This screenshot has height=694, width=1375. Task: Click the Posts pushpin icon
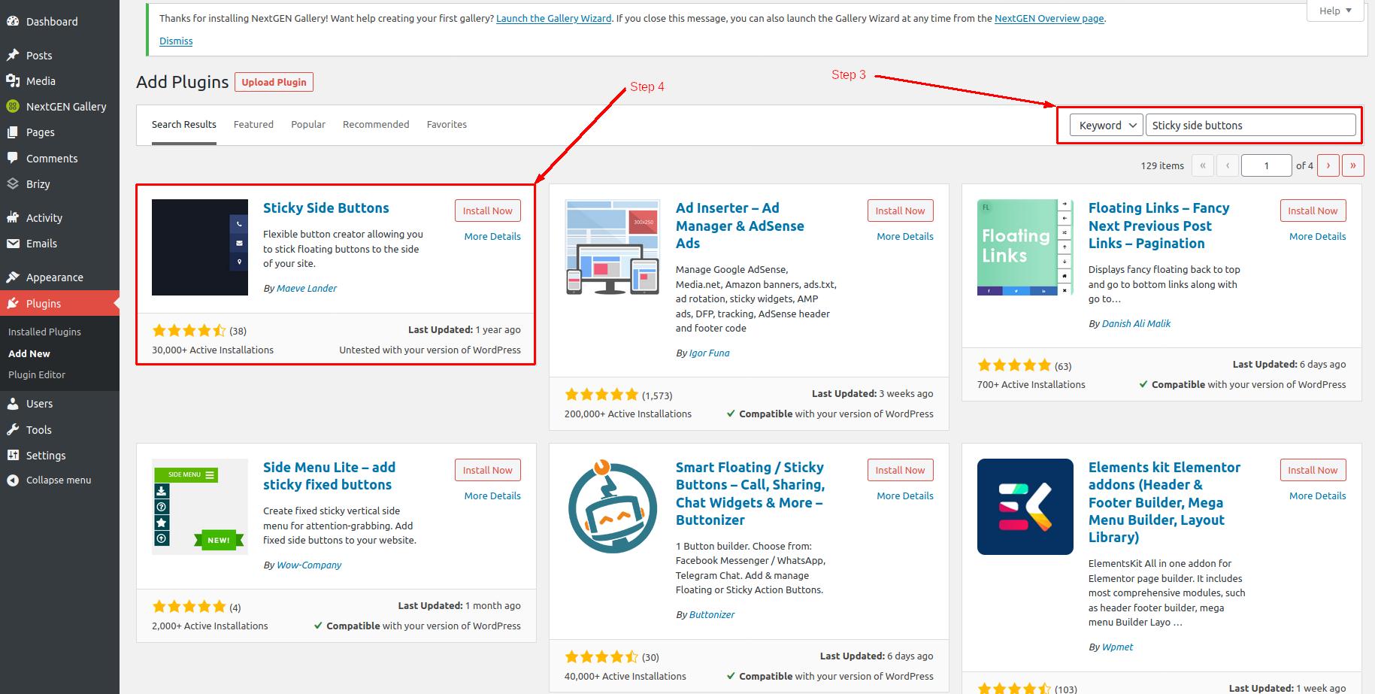[13, 55]
